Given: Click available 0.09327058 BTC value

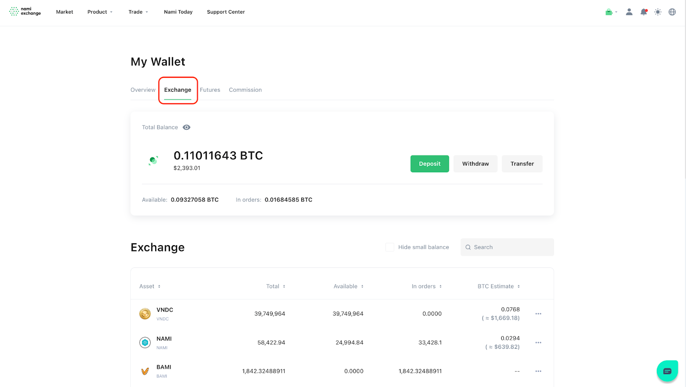Looking at the screenshot, I should point(195,200).
